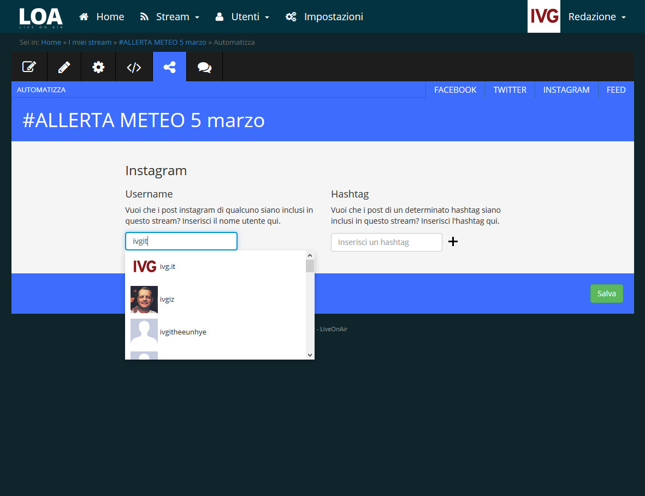This screenshot has width=645, height=496.
Task: Switch to the FACEBOOK tab
Action: (x=455, y=90)
